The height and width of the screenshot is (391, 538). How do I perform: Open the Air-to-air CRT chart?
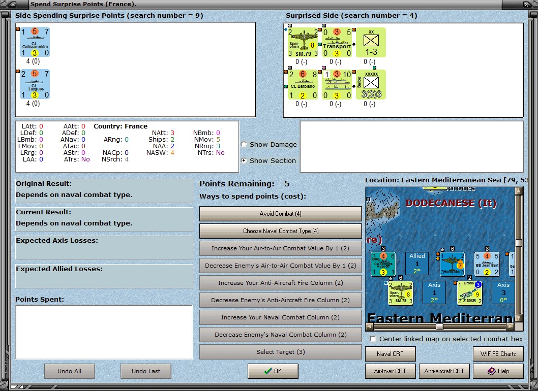click(x=390, y=371)
